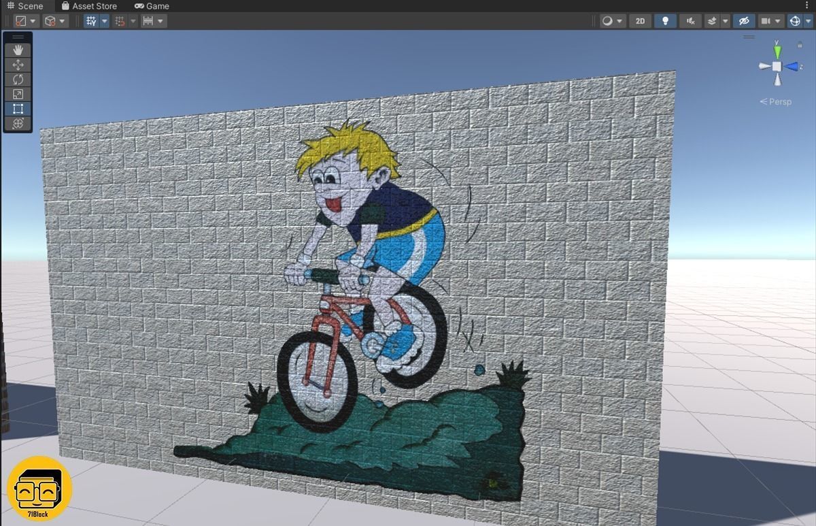Open the grid snapping dropdown arrow

click(x=133, y=21)
